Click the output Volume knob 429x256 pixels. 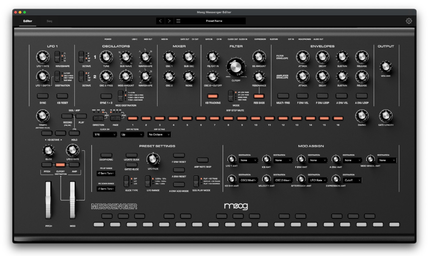pyautogui.click(x=385, y=67)
